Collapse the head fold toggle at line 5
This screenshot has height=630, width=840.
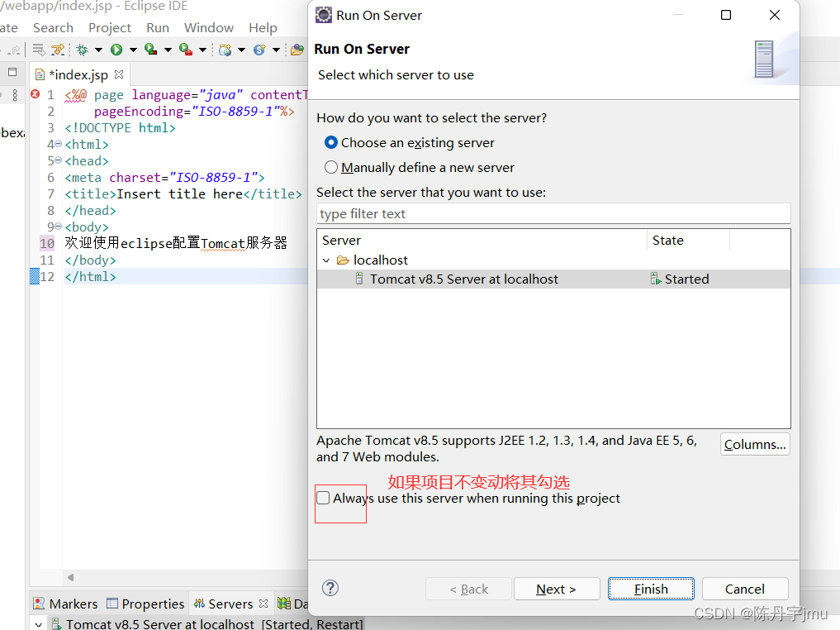tap(59, 160)
